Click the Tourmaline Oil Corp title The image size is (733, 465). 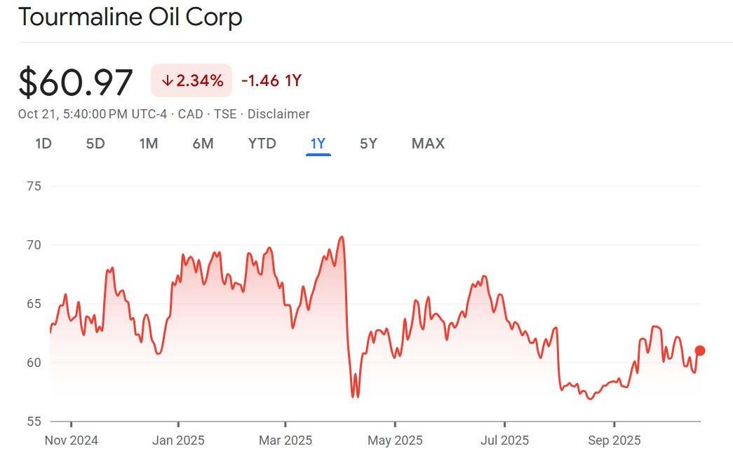(x=130, y=17)
